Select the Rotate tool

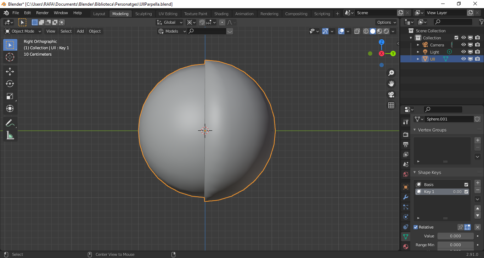10,84
